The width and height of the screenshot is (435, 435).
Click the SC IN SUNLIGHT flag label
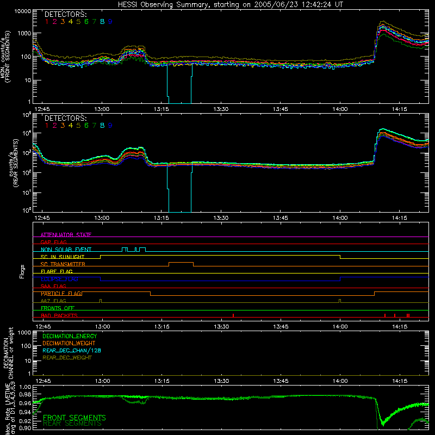coord(63,257)
